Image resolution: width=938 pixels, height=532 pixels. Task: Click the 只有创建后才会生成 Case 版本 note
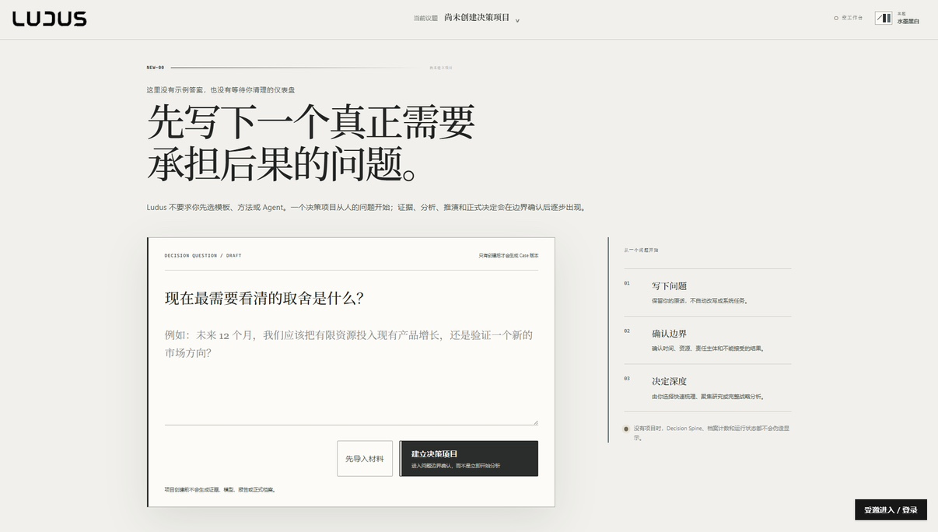pos(509,256)
